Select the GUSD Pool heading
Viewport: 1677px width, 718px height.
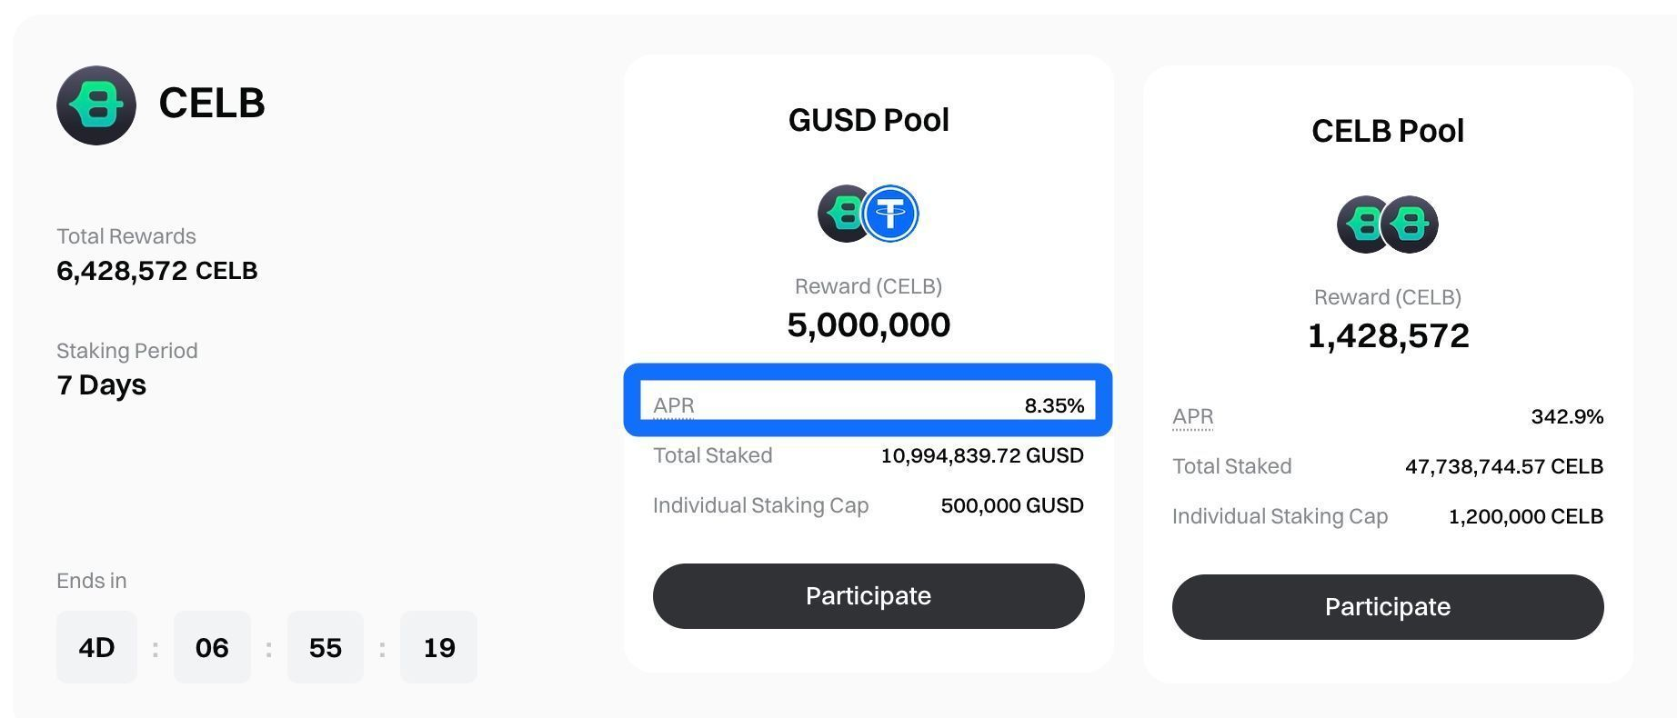[x=869, y=120]
